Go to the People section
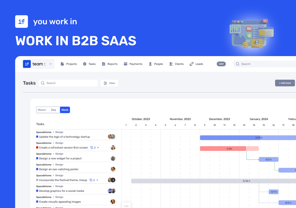The image size is (296, 208). (x=156, y=64)
